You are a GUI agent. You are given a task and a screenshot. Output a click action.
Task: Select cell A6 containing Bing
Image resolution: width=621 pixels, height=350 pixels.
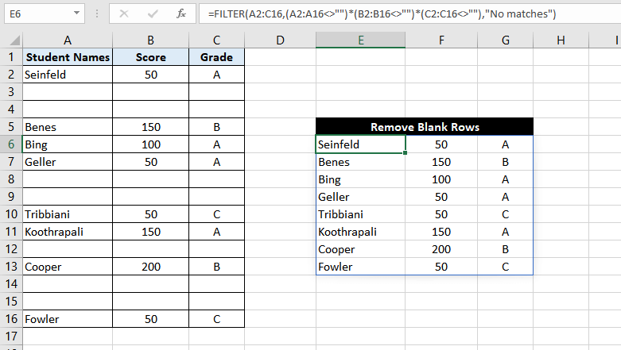tap(68, 144)
